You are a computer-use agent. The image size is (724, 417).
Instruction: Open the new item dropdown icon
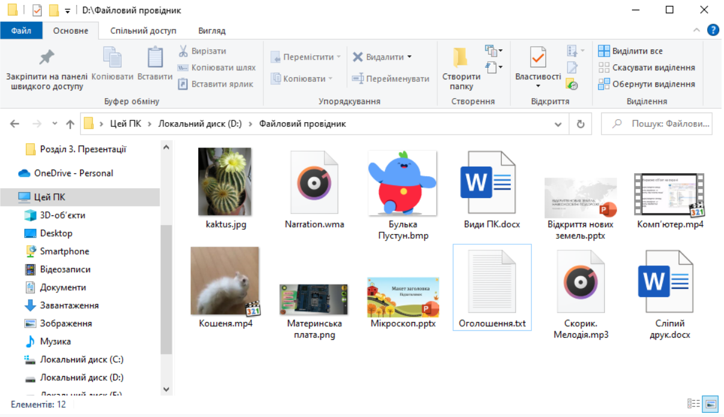(x=493, y=51)
